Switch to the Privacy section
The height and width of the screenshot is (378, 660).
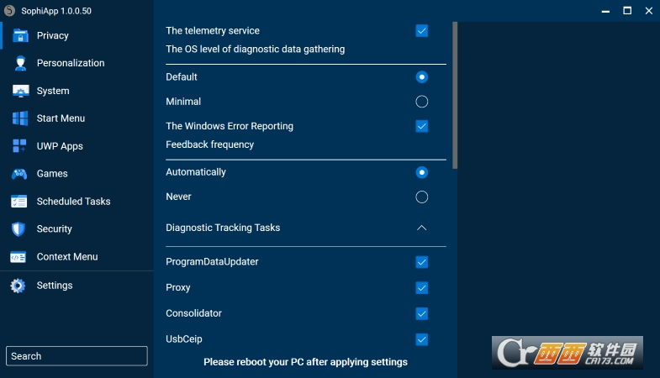[x=52, y=35]
